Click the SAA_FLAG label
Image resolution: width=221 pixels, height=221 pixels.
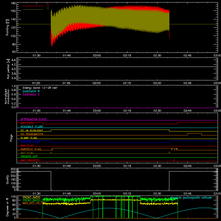coord(27,145)
